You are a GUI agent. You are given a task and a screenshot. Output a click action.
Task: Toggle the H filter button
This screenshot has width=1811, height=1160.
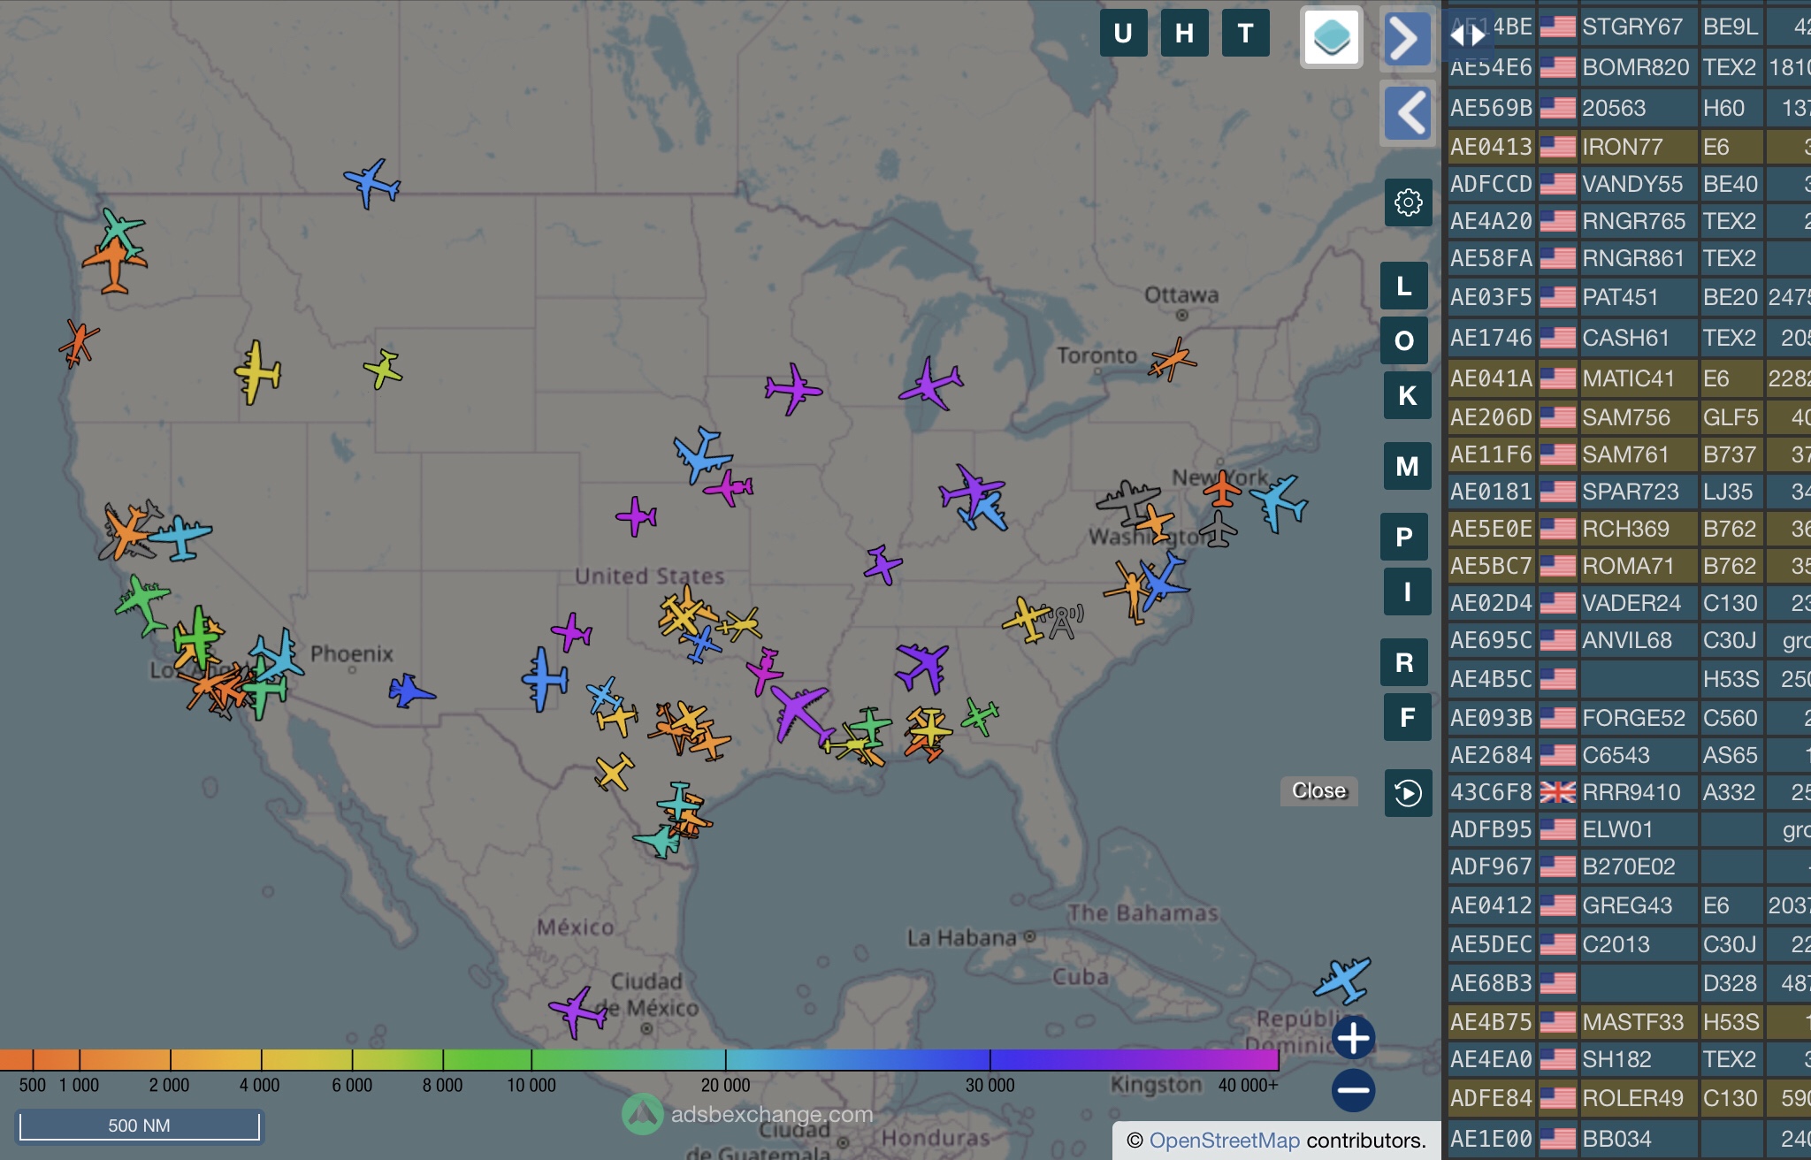coord(1184,34)
